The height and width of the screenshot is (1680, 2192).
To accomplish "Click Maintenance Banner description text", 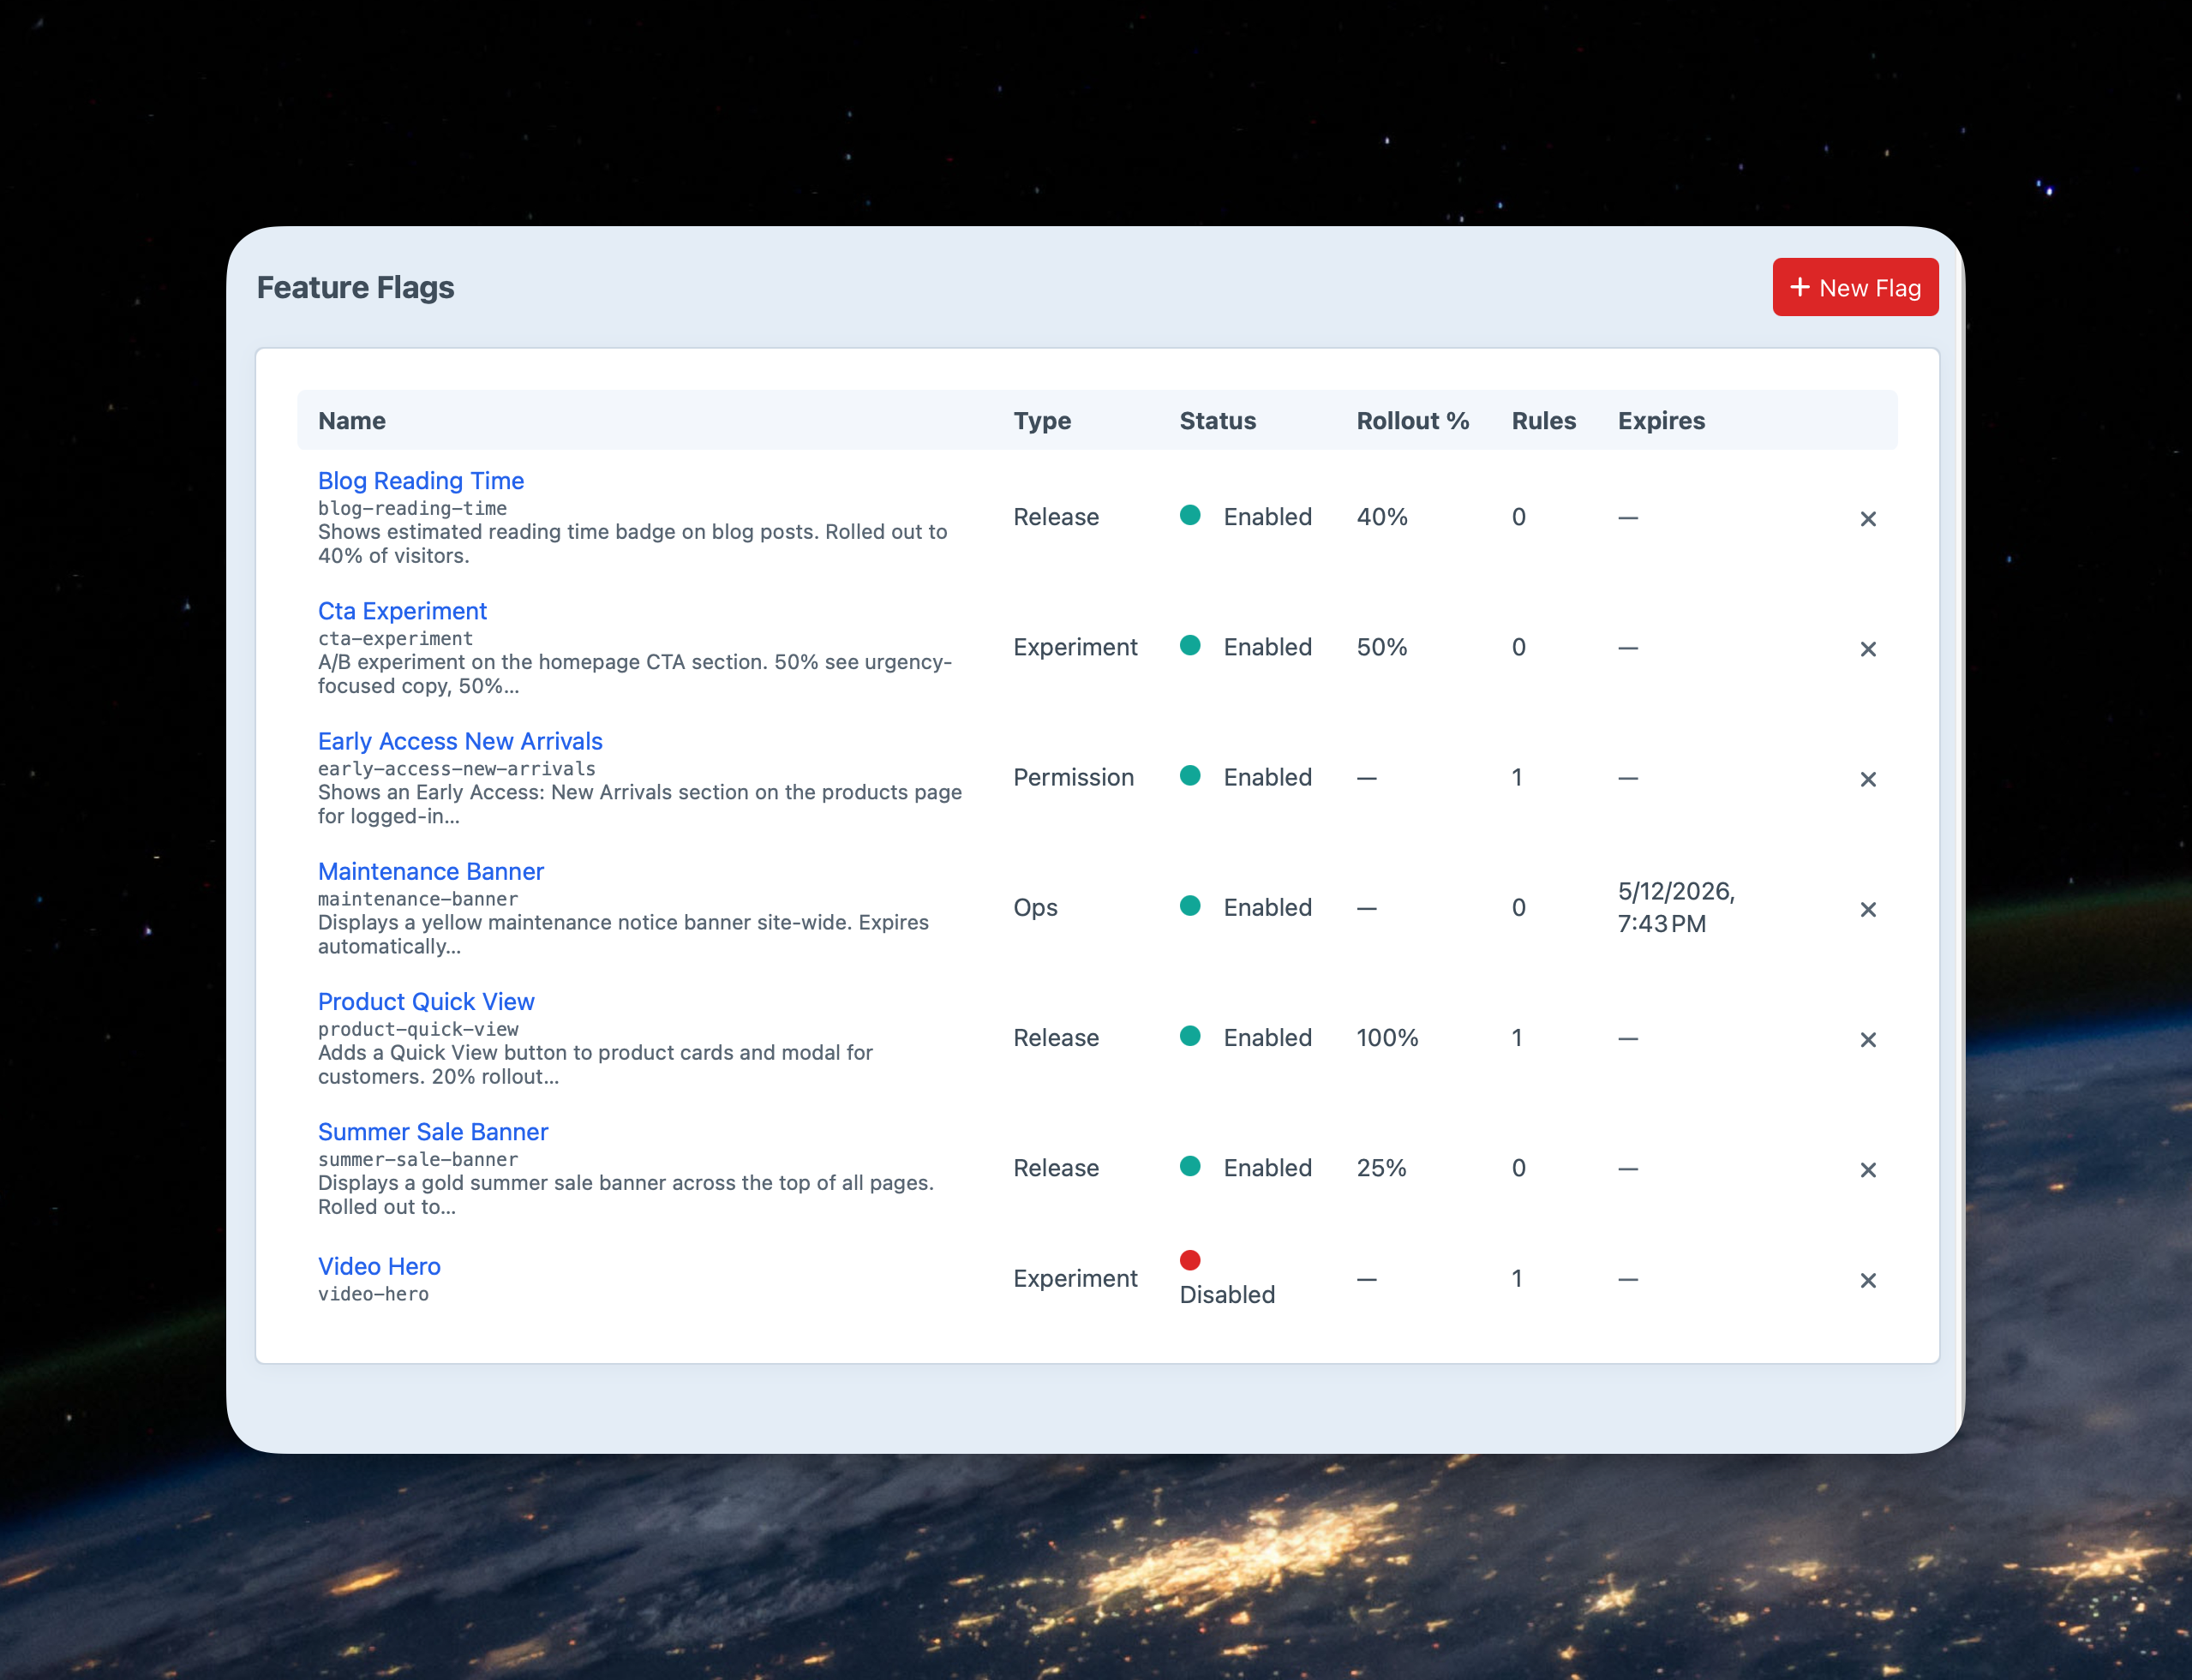I will 623,934.
